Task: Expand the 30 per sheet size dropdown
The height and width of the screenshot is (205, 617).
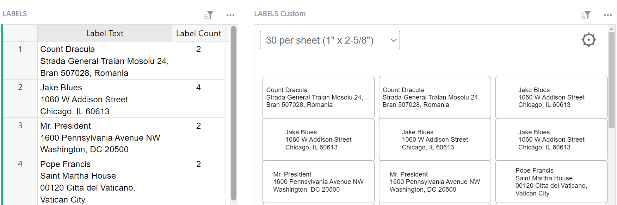Action: coord(329,40)
